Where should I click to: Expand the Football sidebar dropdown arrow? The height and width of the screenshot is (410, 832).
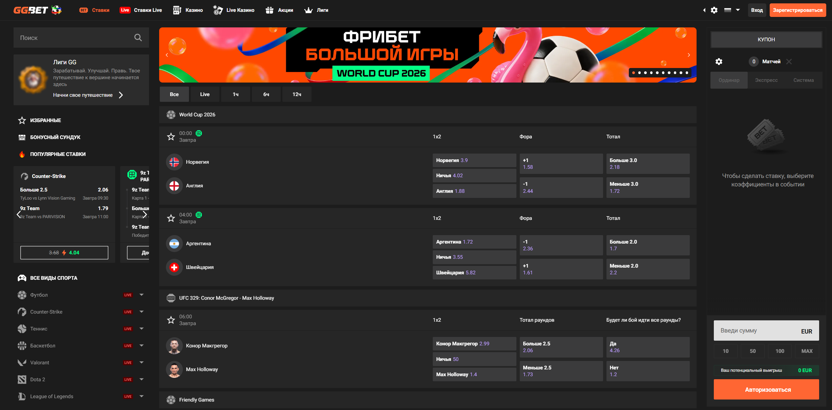(142, 295)
